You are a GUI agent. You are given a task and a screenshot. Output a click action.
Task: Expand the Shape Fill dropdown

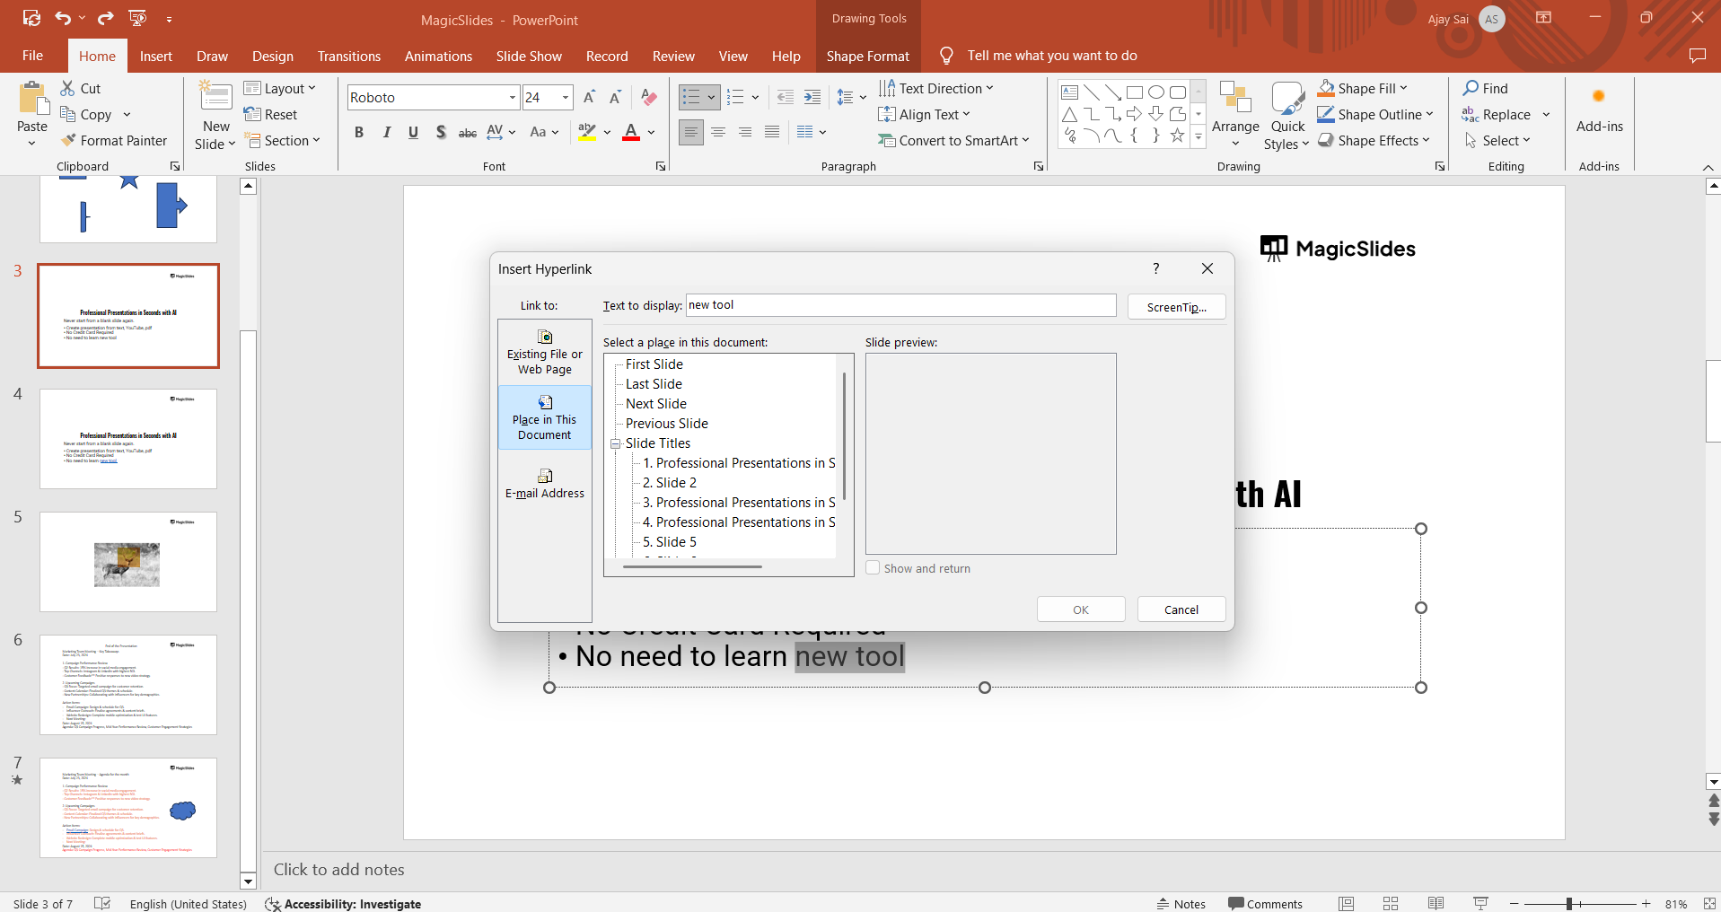(1403, 88)
